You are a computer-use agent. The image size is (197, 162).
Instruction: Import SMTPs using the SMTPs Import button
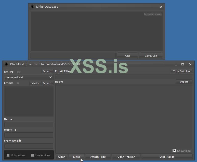click(x=47, y=71)
